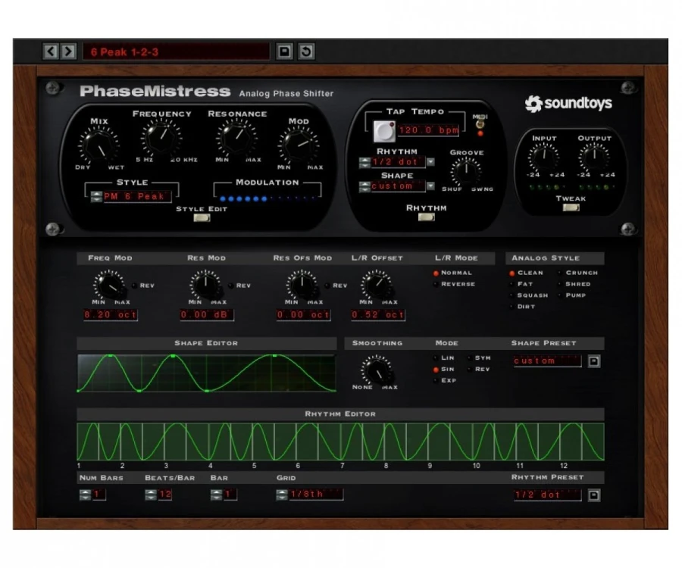The width and height of the screenshot is (682, 568).
Task: Select the Dirt analog style
Action: click(x=512, y=307)
